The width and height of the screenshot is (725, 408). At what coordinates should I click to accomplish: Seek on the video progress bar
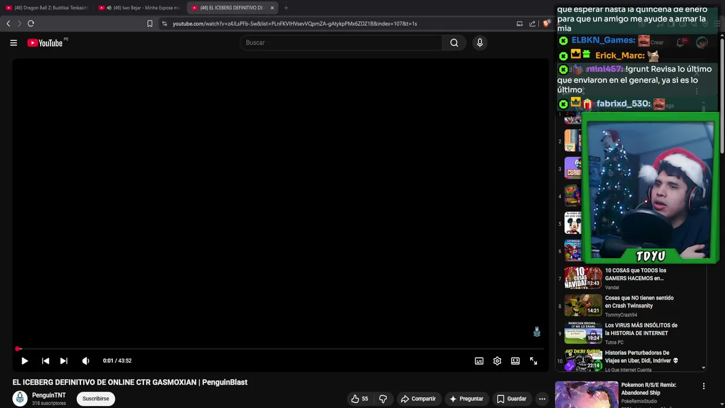point(280,349)
